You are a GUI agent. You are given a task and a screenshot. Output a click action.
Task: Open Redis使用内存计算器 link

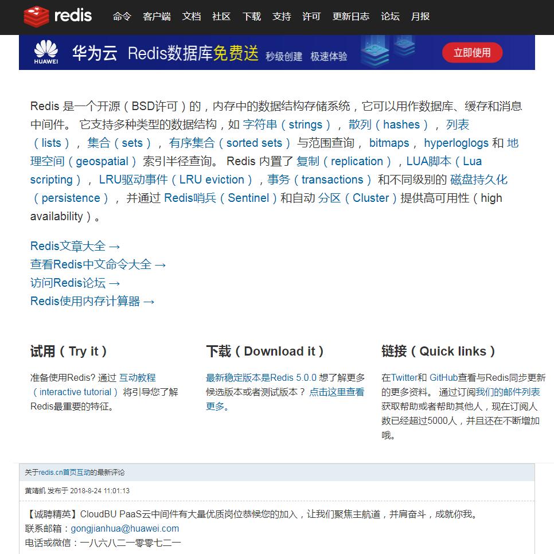(92, 301)
